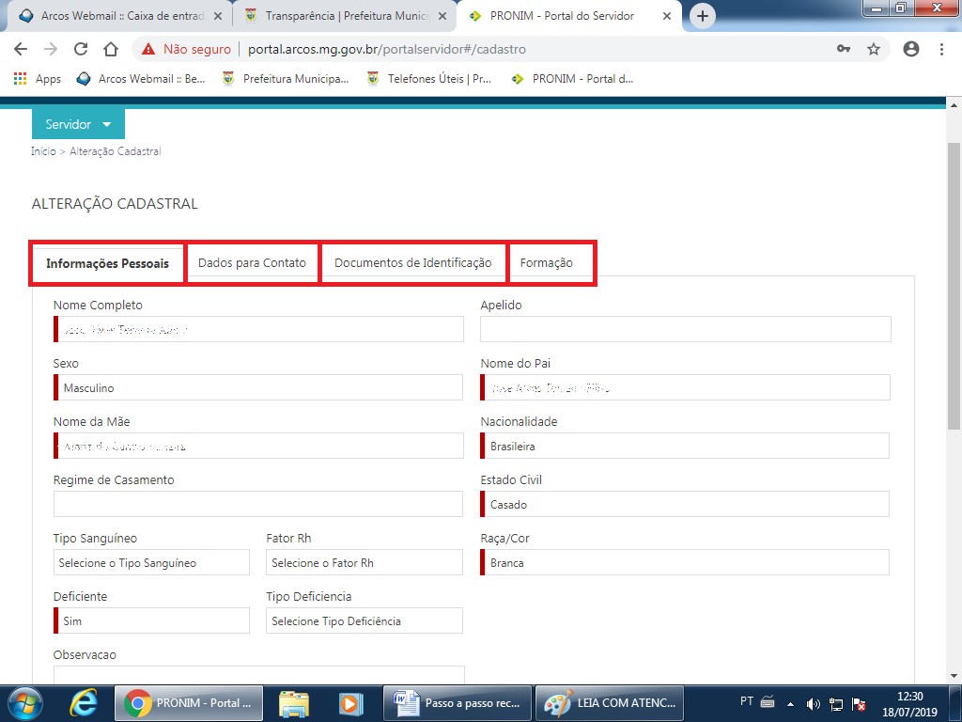Click the Início breadcrumb link
The height and width of the screenshot is (722, 962).
tap(43, 151)
